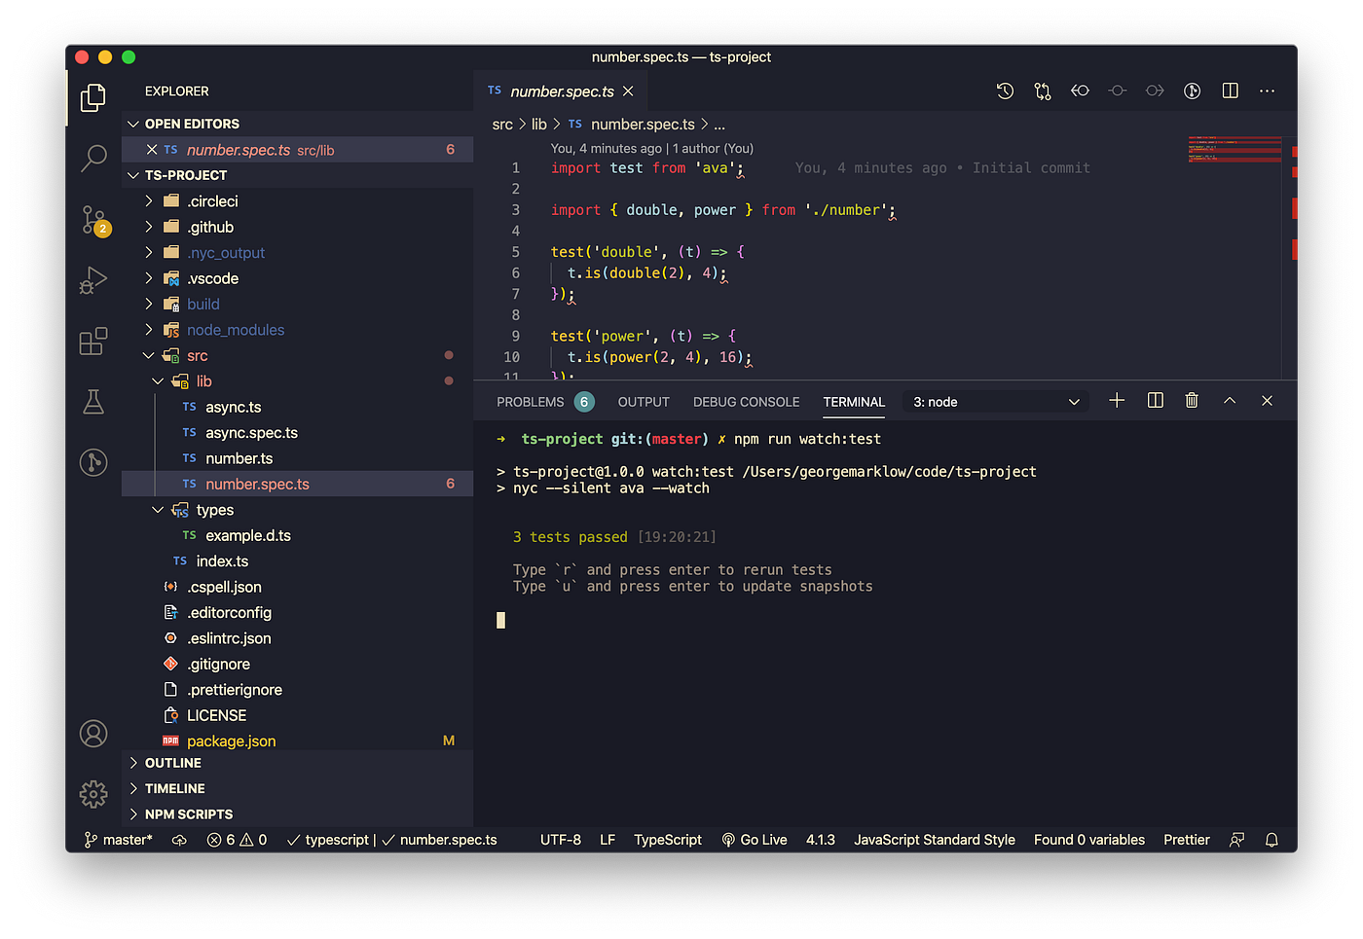Open the notifications bell

tap(1271, 839)
